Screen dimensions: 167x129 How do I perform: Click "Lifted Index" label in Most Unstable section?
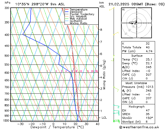131,94
